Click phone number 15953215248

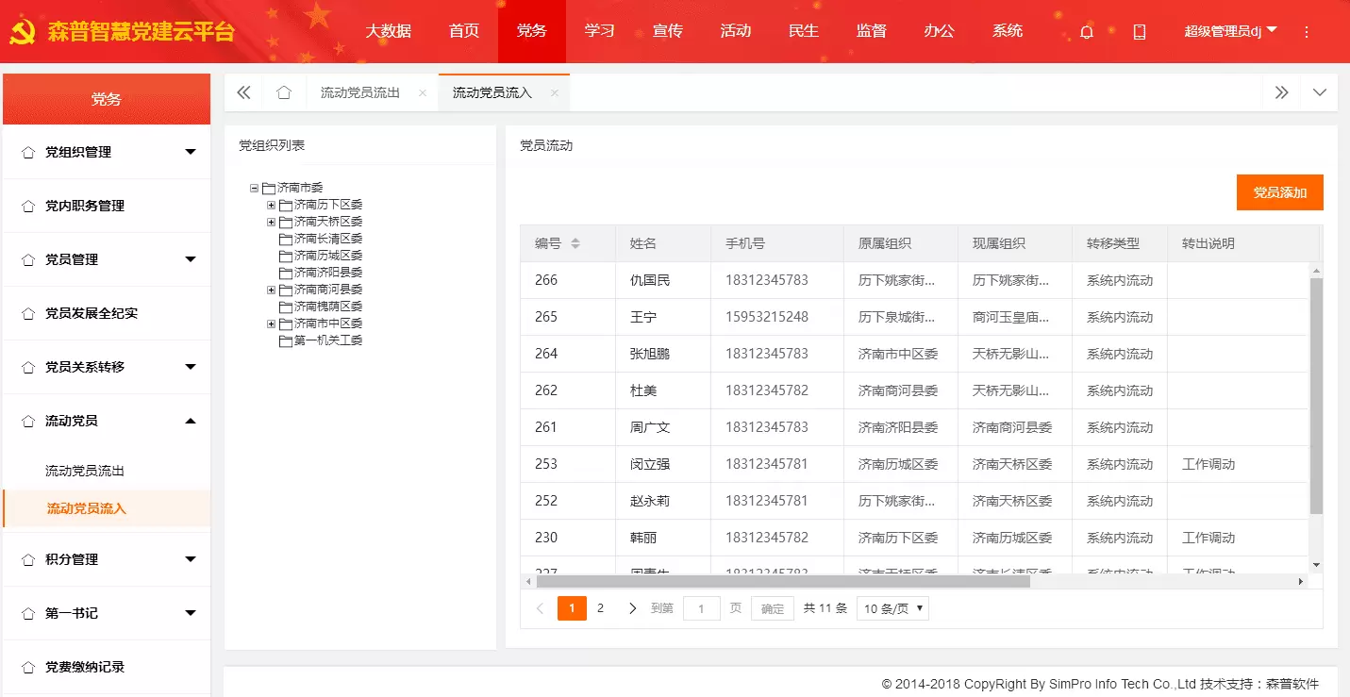(x=767, y=317)
